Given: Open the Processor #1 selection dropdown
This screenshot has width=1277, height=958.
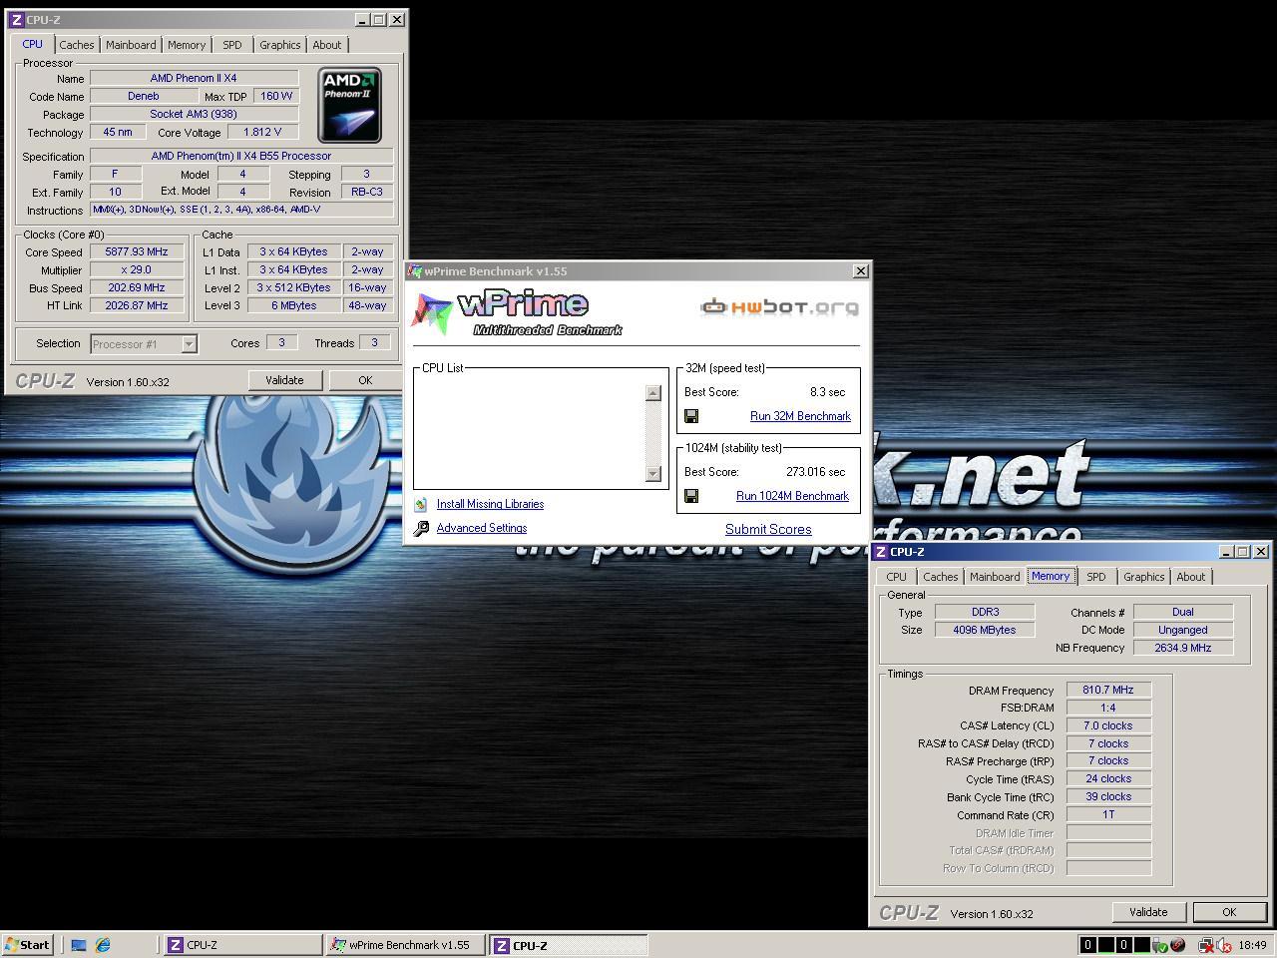Looking at the screenshot, I should pos(189,344).
